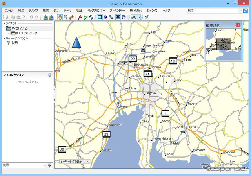
Task: Click the Redo arrow icon
Action: pyautogui.click(x=37, y=17)
